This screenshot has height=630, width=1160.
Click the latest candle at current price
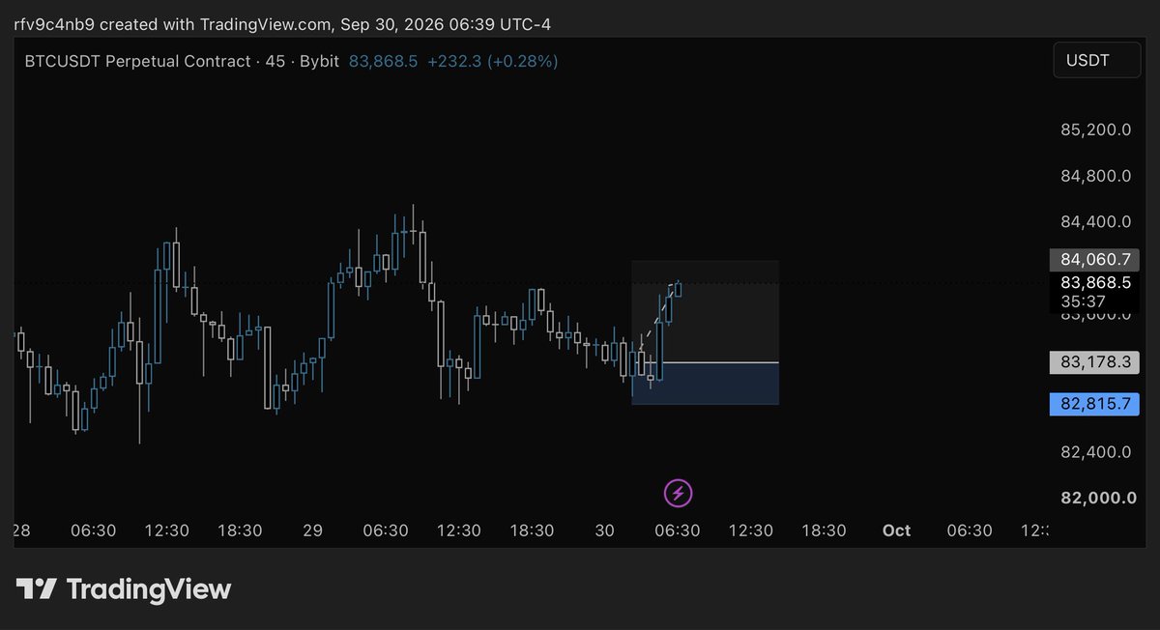pyautogui.click(x=679, y=289)
